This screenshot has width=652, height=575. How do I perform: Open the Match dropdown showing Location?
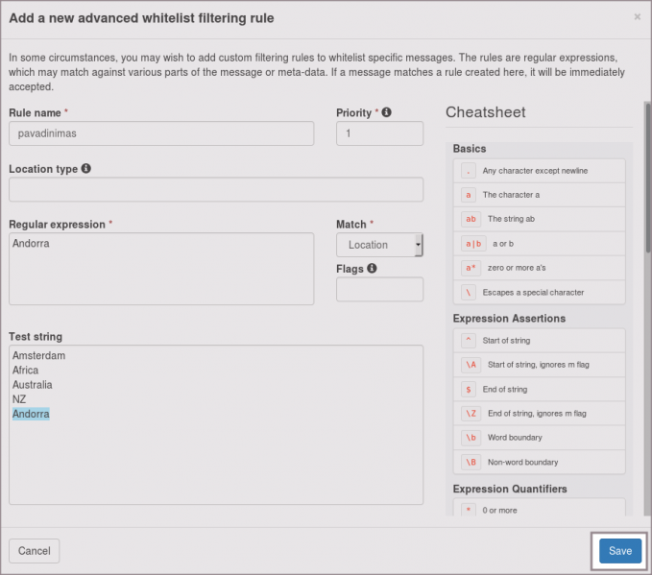pos(379,245)
